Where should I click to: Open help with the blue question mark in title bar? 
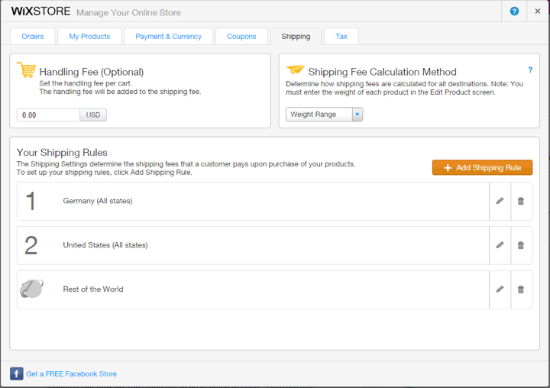tap(514, 11)
